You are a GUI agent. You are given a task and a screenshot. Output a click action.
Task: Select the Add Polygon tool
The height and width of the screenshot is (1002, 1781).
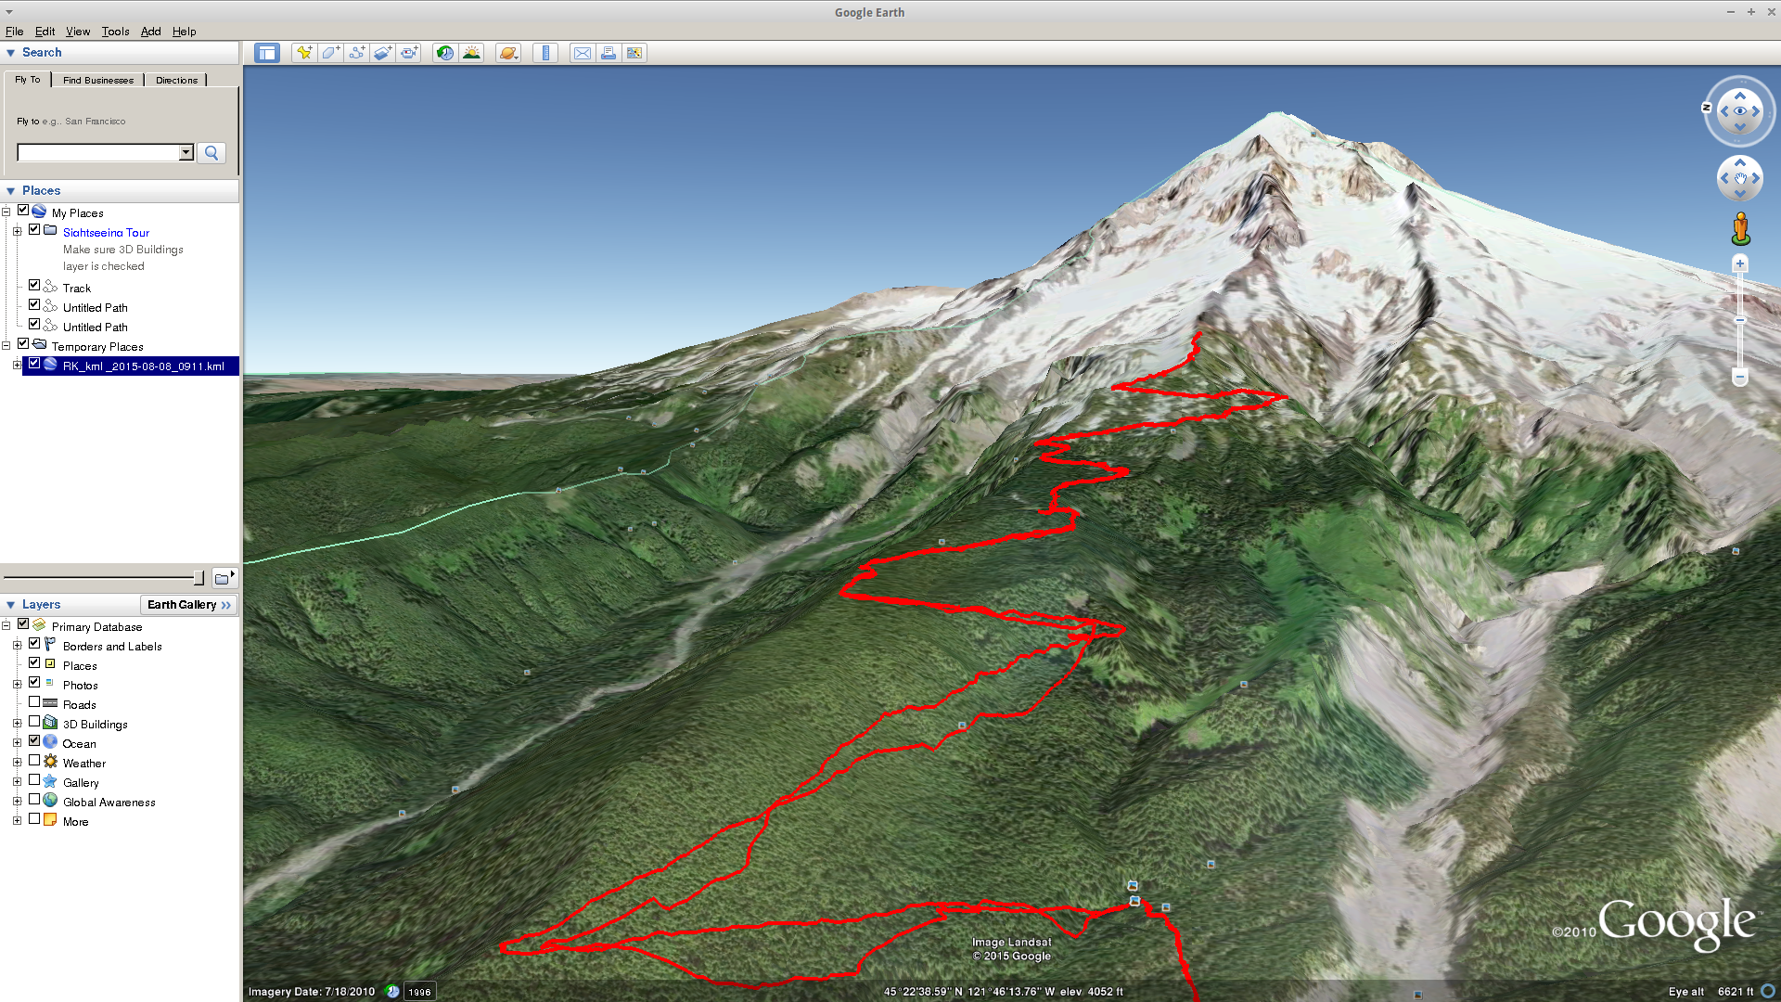[329, 53]
